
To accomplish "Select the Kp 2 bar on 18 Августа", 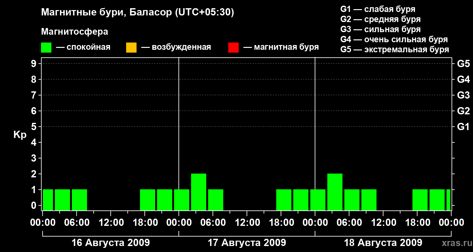I will coord(335,192).
